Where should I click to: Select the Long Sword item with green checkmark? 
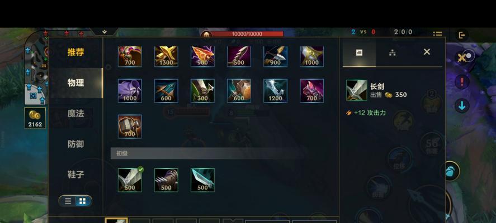tap(130, 180)
